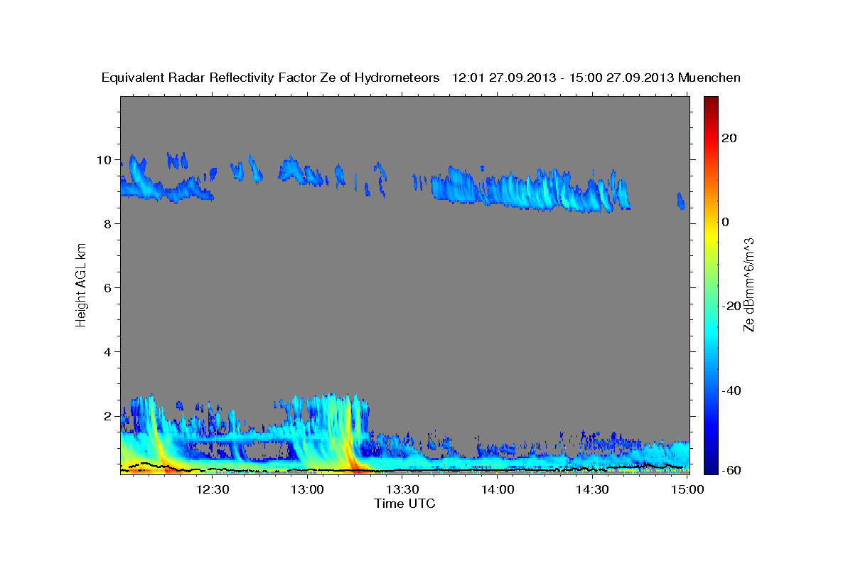The width and height of the screenshot is (853, 569).
Task: Click the '8' height tick label
Action: (x=108, y=223)
